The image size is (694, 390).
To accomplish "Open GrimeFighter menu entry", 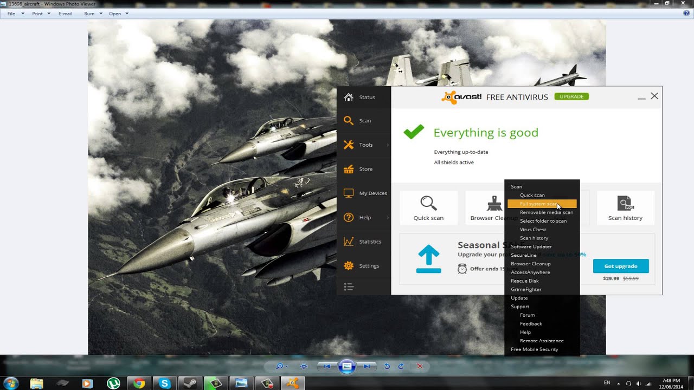I will pos(526,290).
